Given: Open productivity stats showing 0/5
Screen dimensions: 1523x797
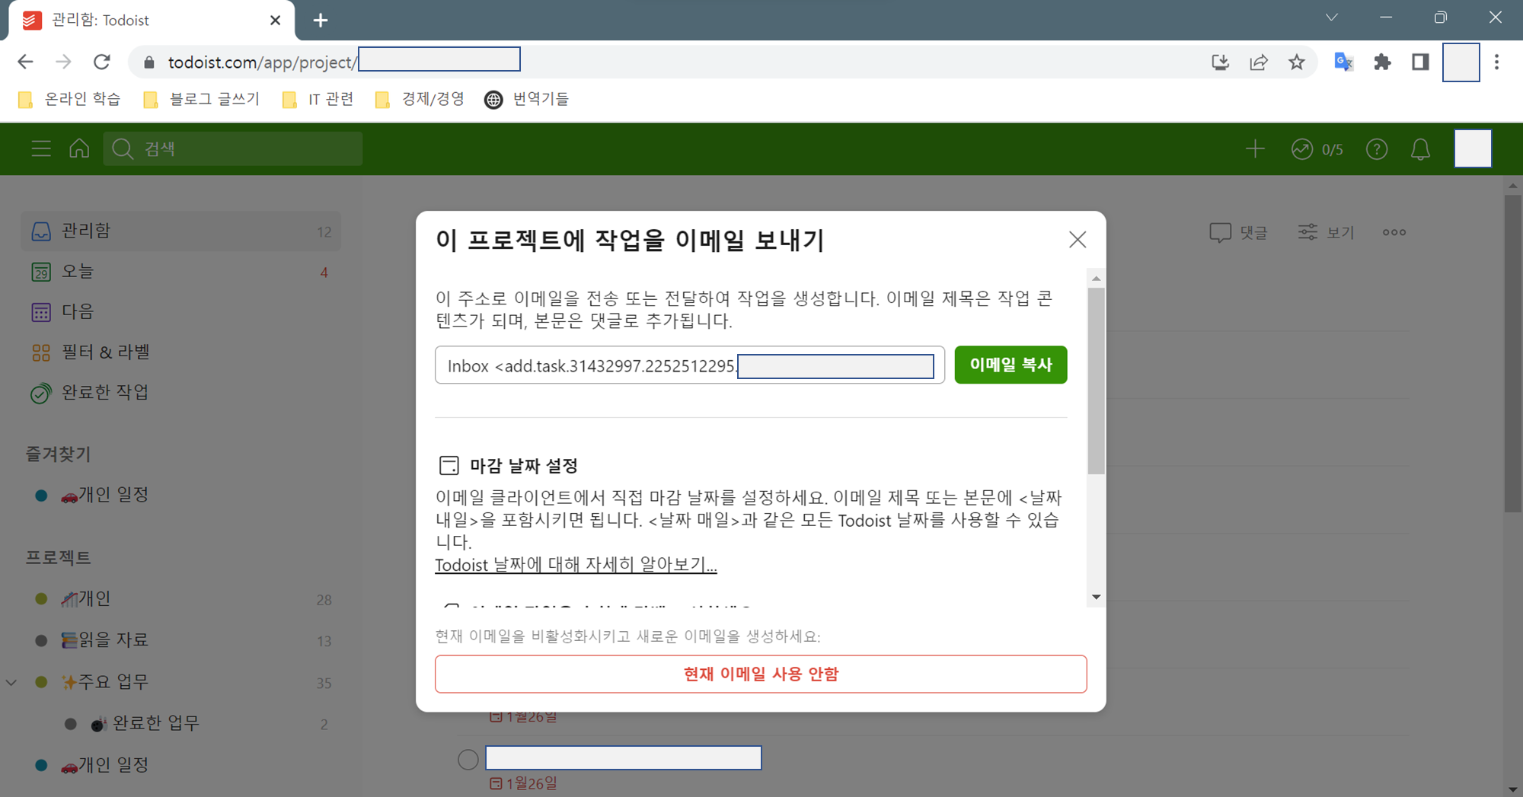Looking at the screenshot, I should click(1317, 149).
